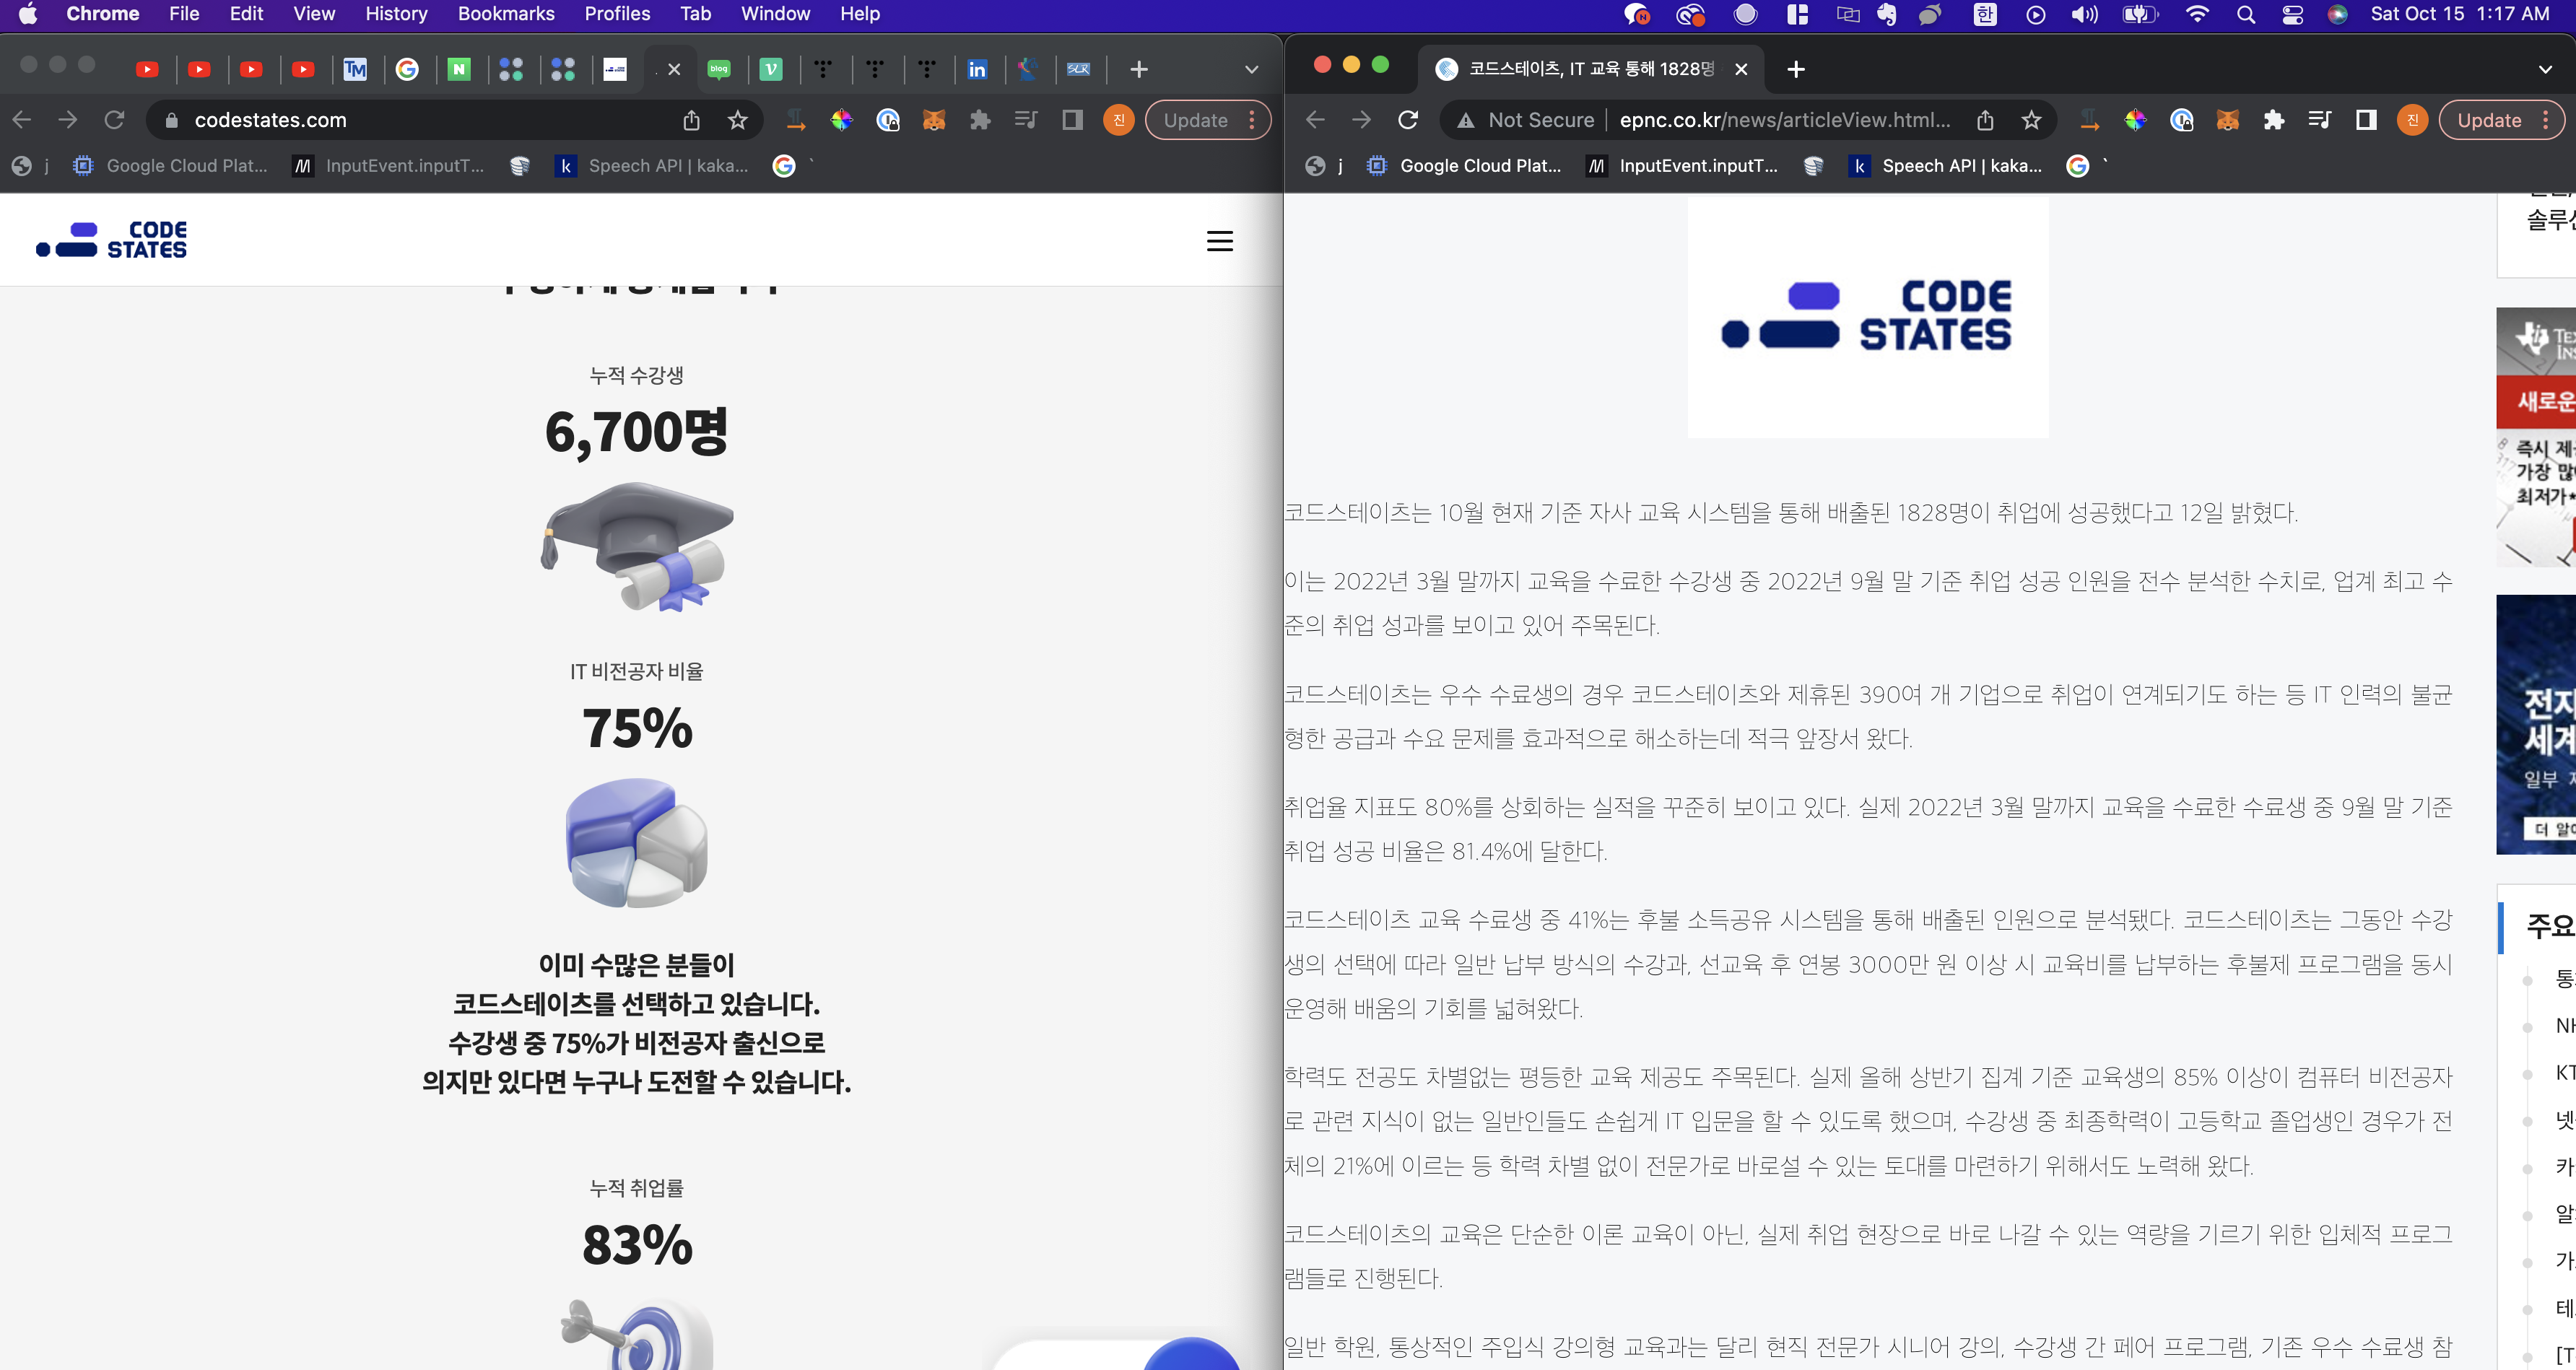Close the active tab in the left window
Viewport: 2576px width, 1370px height.
coord(673,69)
